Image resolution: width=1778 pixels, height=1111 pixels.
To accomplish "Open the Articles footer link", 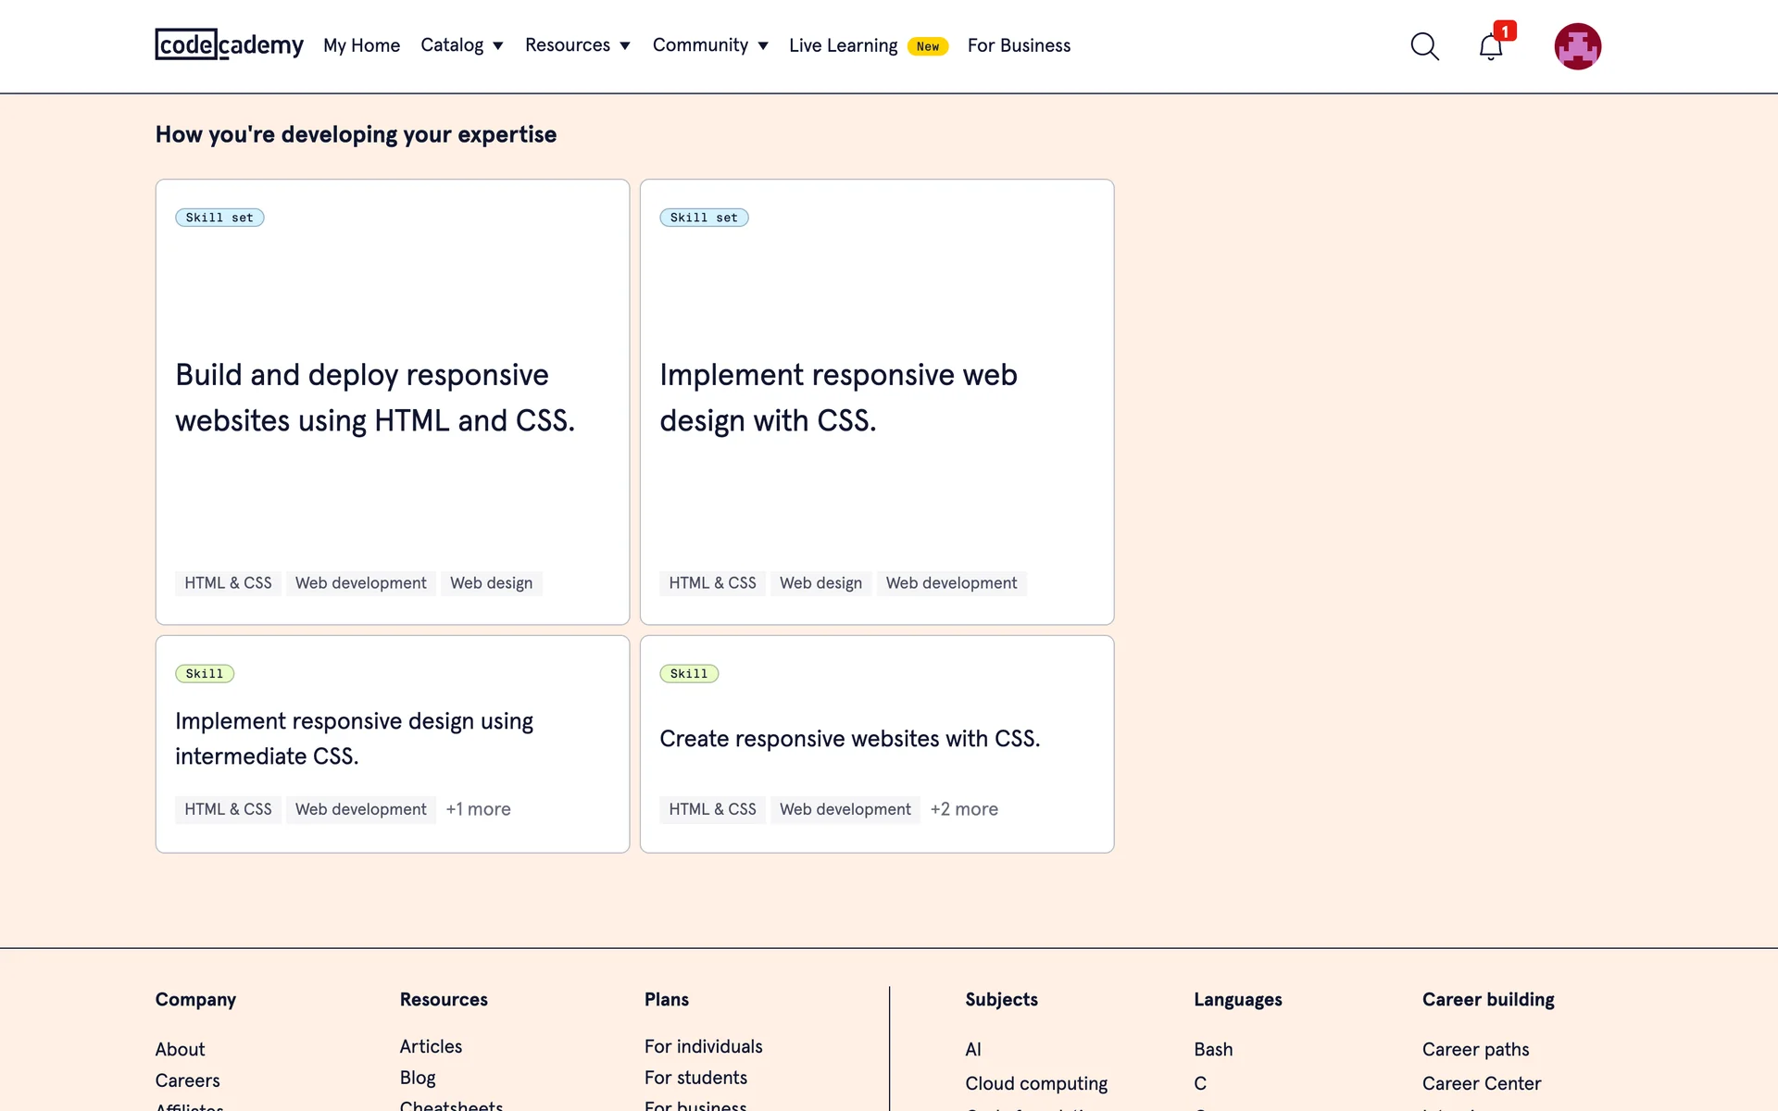I will 431,1046.
